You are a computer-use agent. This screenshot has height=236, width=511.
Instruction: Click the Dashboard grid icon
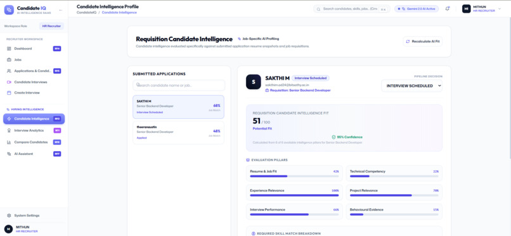tap(9, 49)
